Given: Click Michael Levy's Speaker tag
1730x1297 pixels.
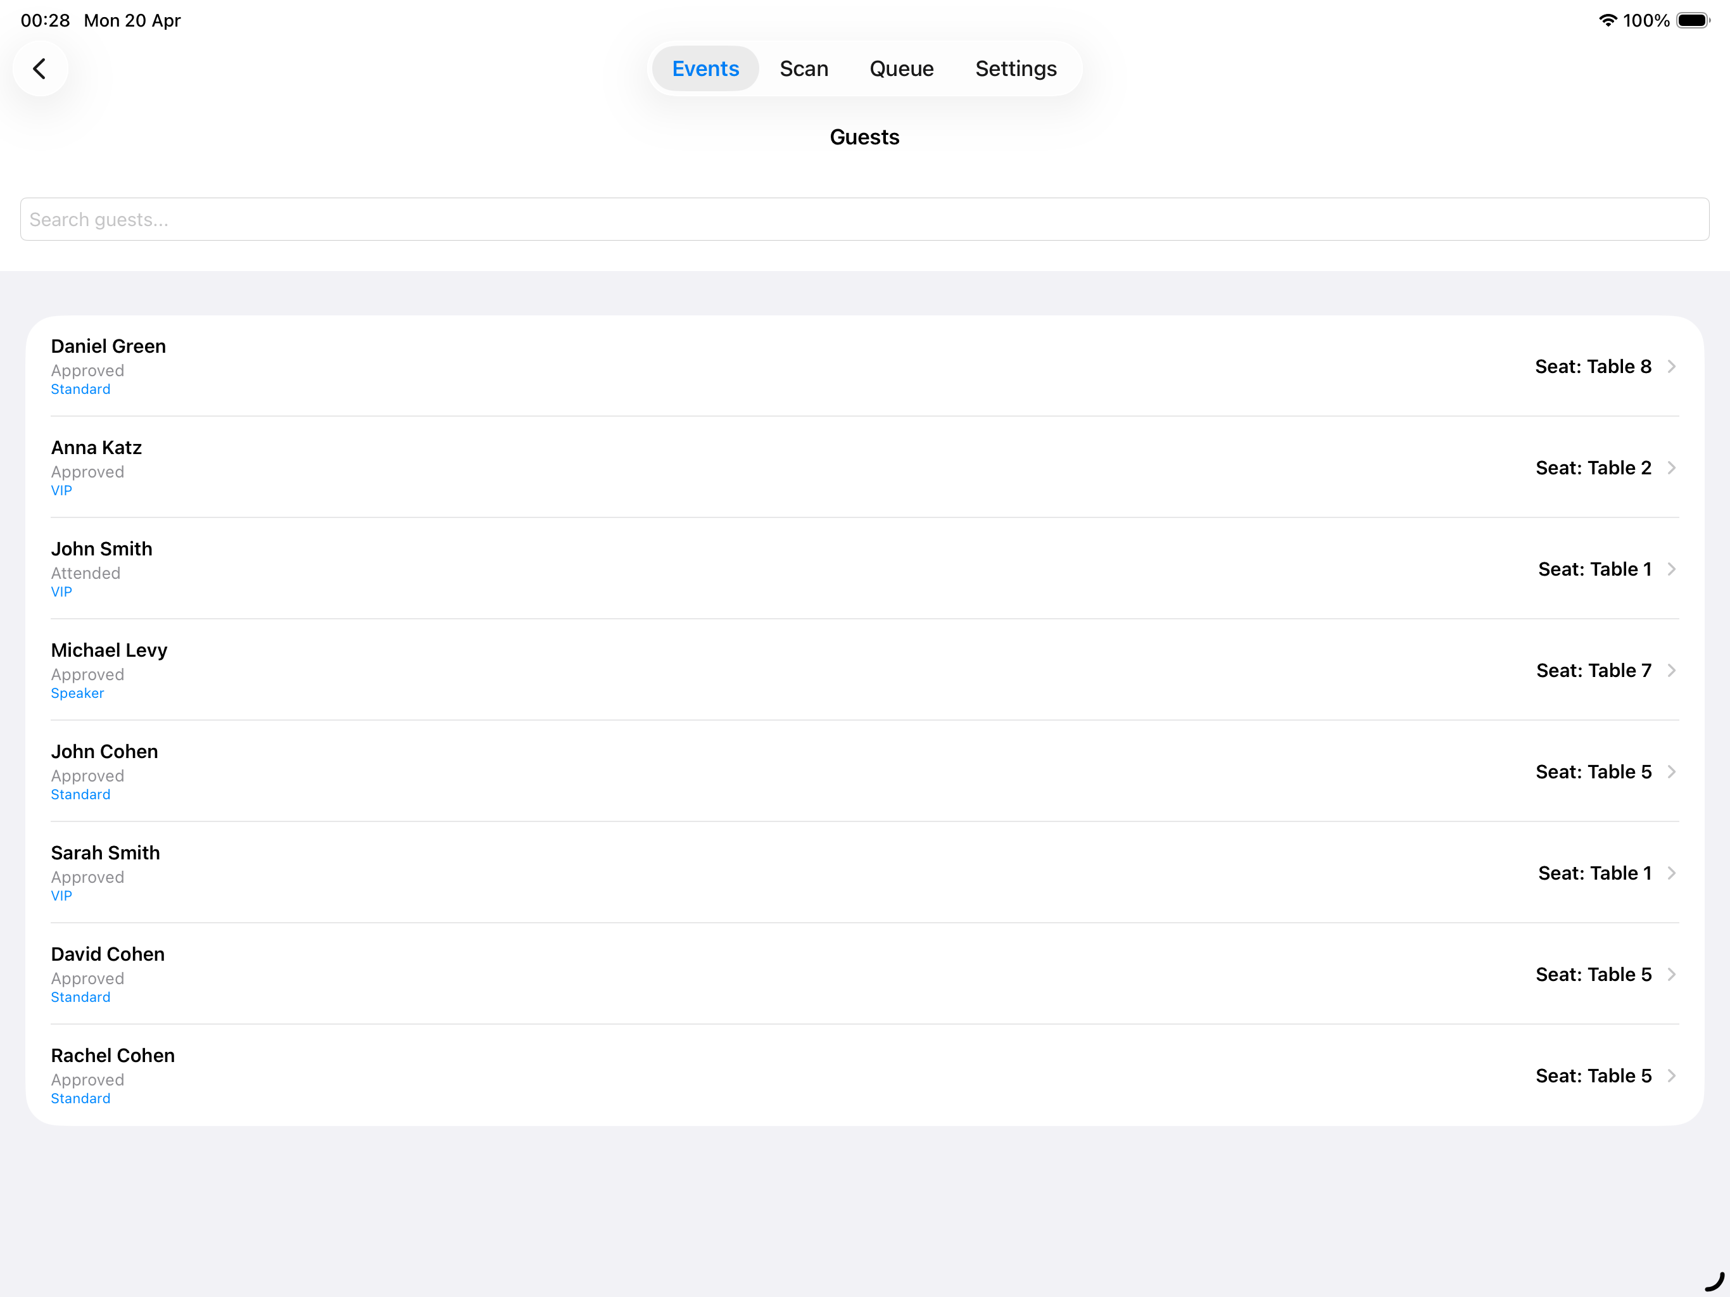Looking at the screenshot, I should tap(77, 693).
